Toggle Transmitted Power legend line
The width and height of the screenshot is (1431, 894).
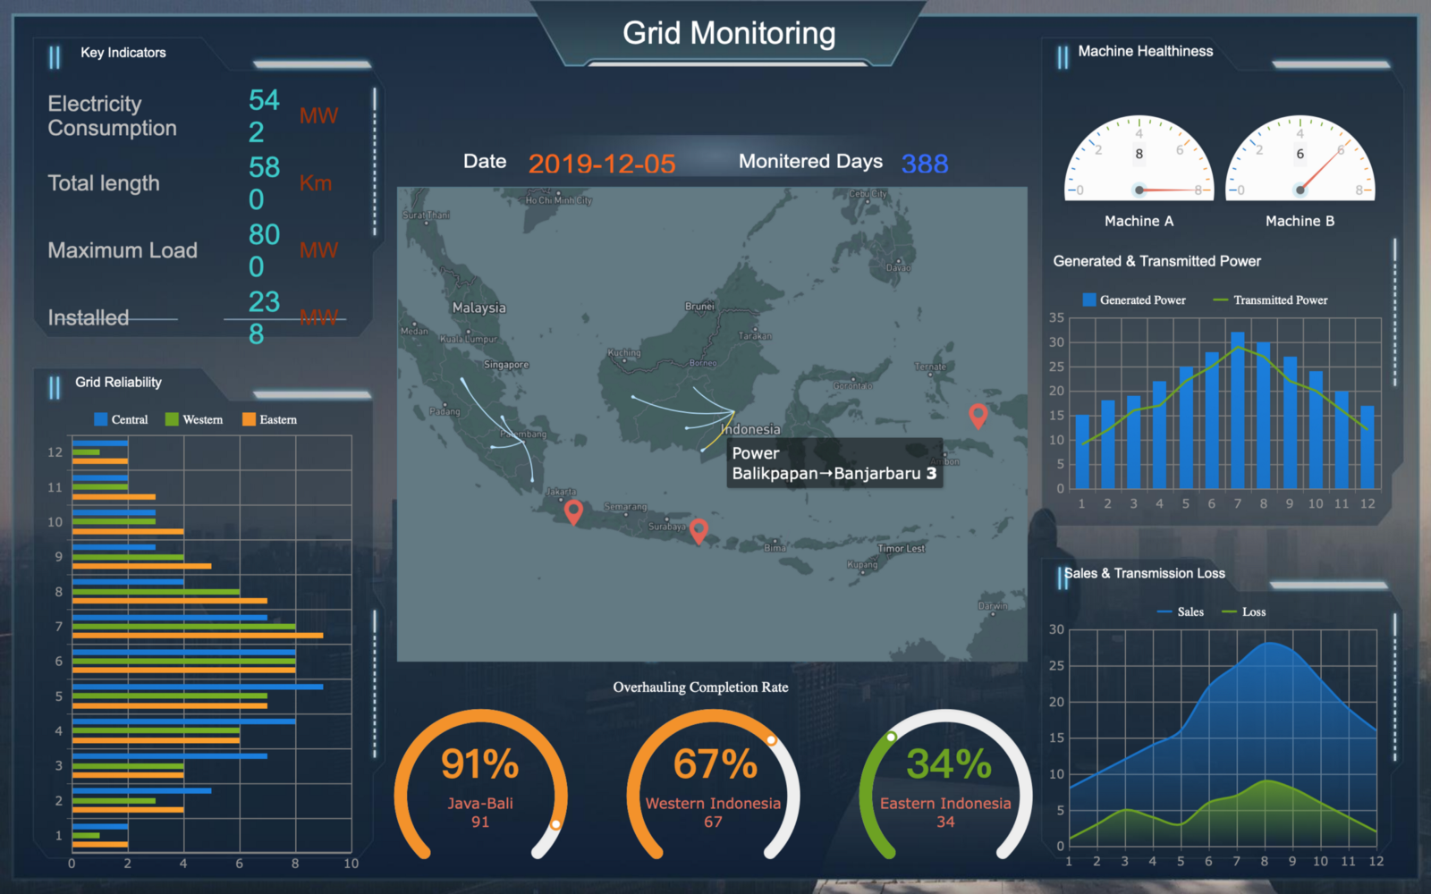(x=1270, y=300)
